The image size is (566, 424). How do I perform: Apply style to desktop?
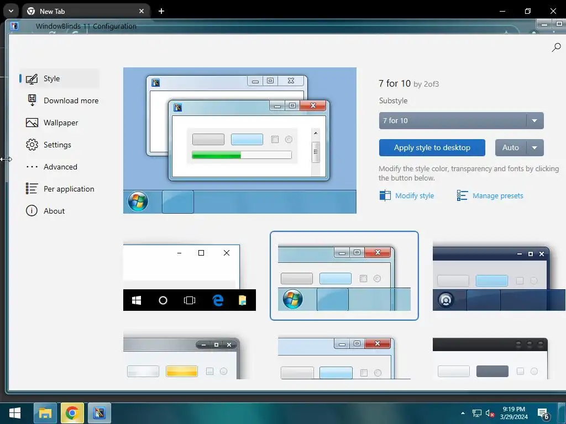tap(432, 147)
